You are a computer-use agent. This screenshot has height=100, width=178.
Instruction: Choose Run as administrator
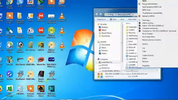tap(150, 4)
